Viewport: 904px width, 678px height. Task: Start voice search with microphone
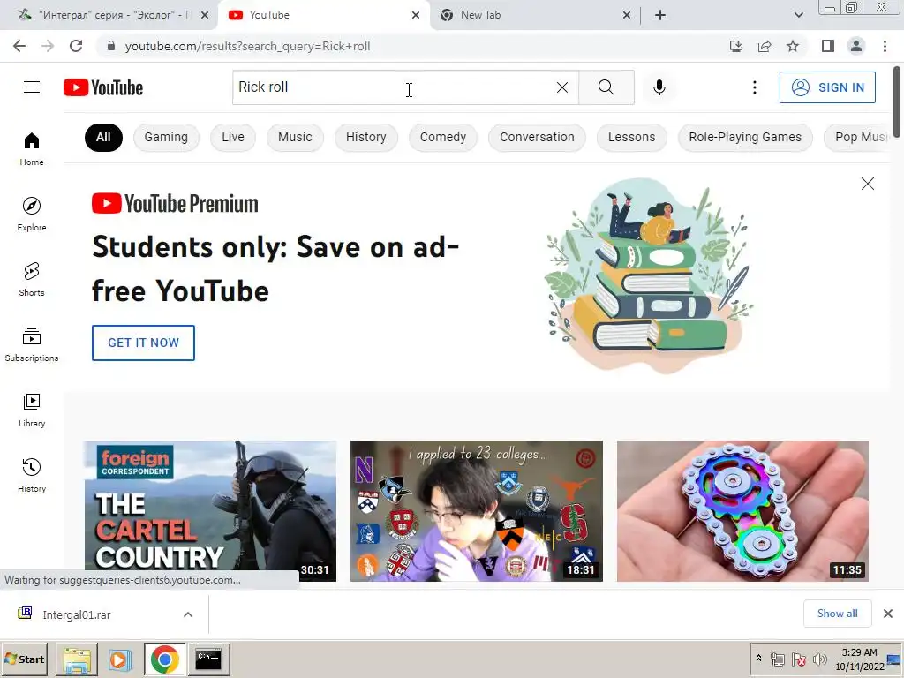[659, 87]
